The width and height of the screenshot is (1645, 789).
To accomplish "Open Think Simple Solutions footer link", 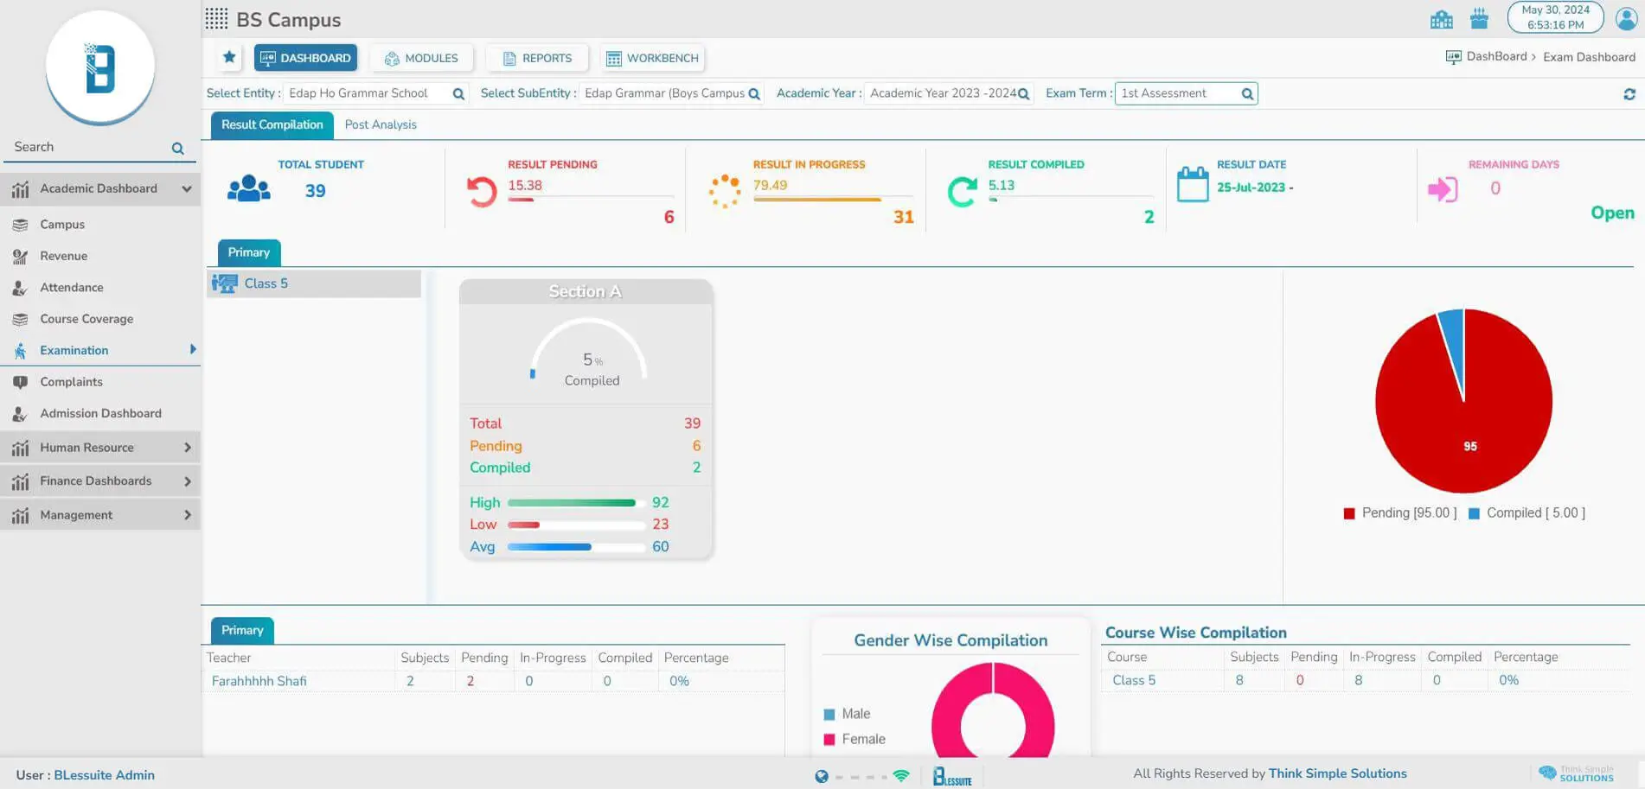I will pos(1337,773).
